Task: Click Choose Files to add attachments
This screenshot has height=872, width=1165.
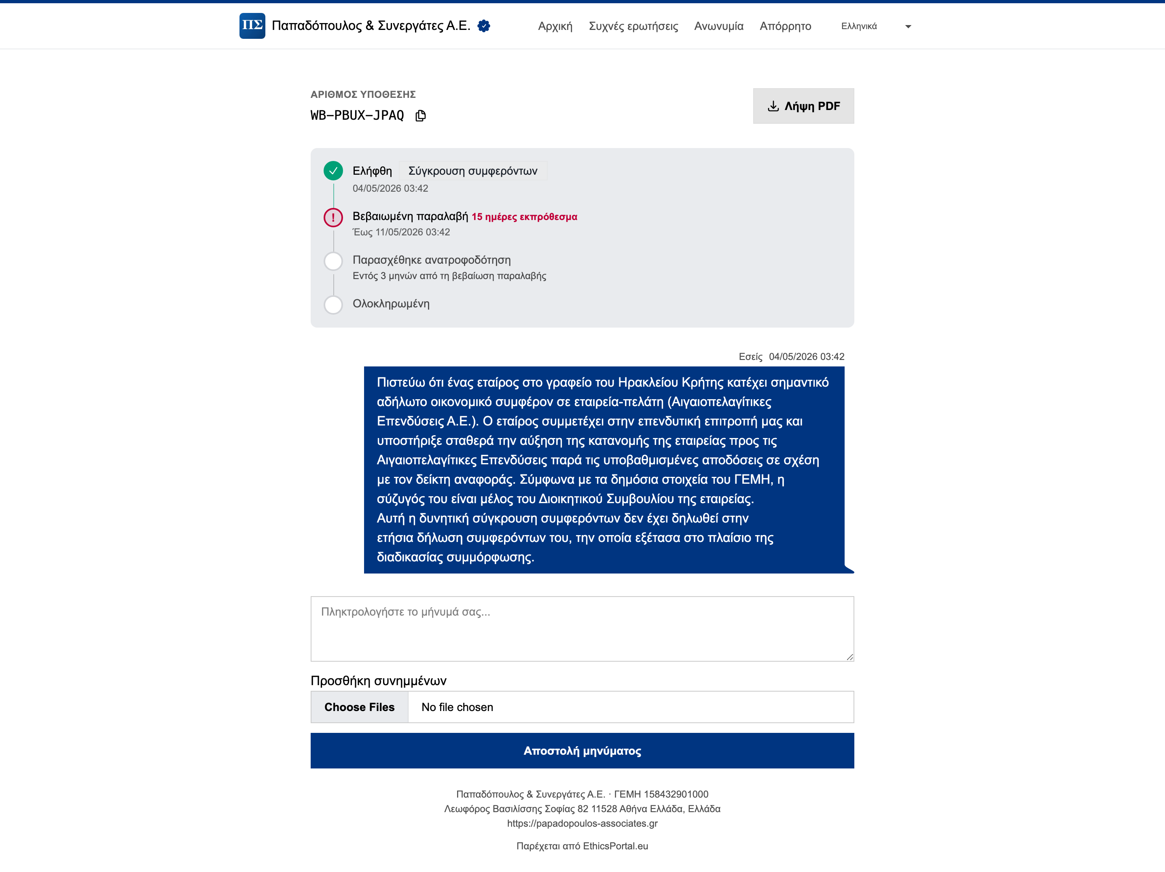Action: (x=359, y=707)
